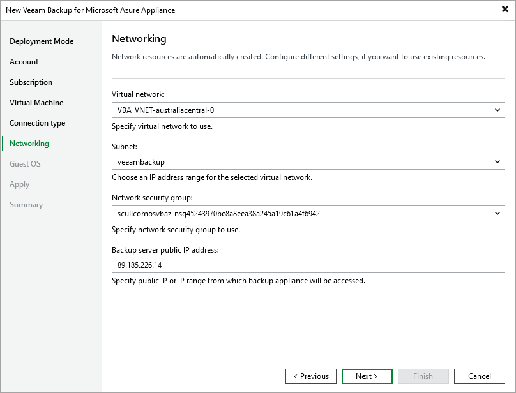Click 'Backup server public IP address:' label
This screenshot has width=516, height=393.
[165, 250]
